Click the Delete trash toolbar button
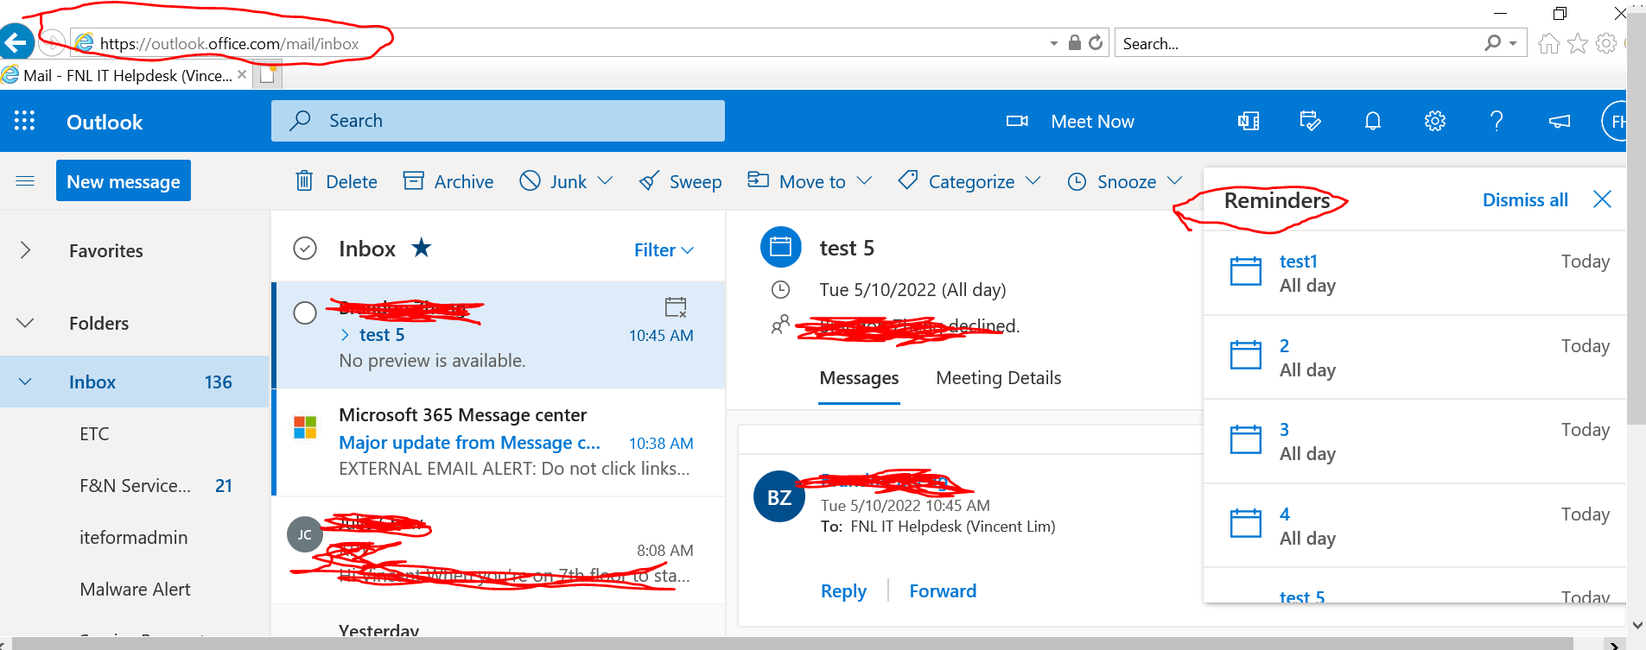 tap(337, 181)
